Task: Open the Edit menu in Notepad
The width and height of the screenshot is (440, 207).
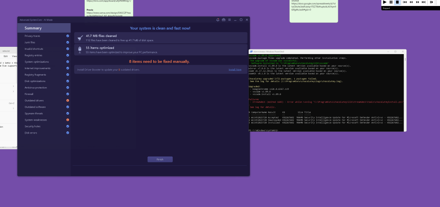Action: pos(6,56)
